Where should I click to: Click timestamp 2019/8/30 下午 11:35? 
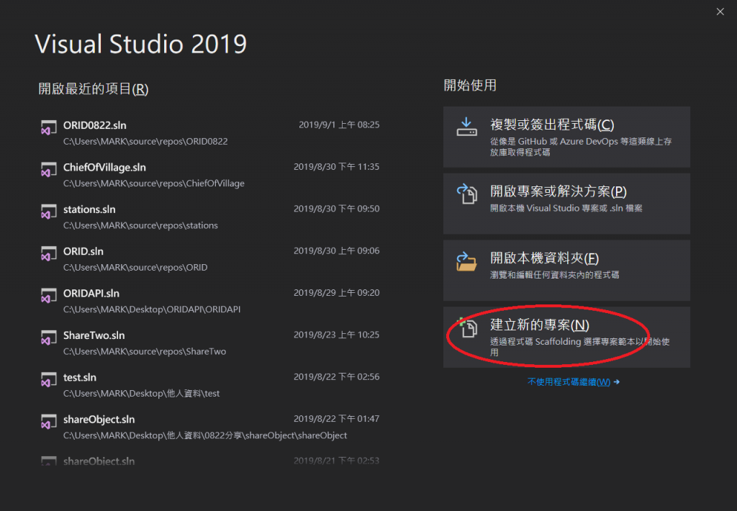point(337,166)
